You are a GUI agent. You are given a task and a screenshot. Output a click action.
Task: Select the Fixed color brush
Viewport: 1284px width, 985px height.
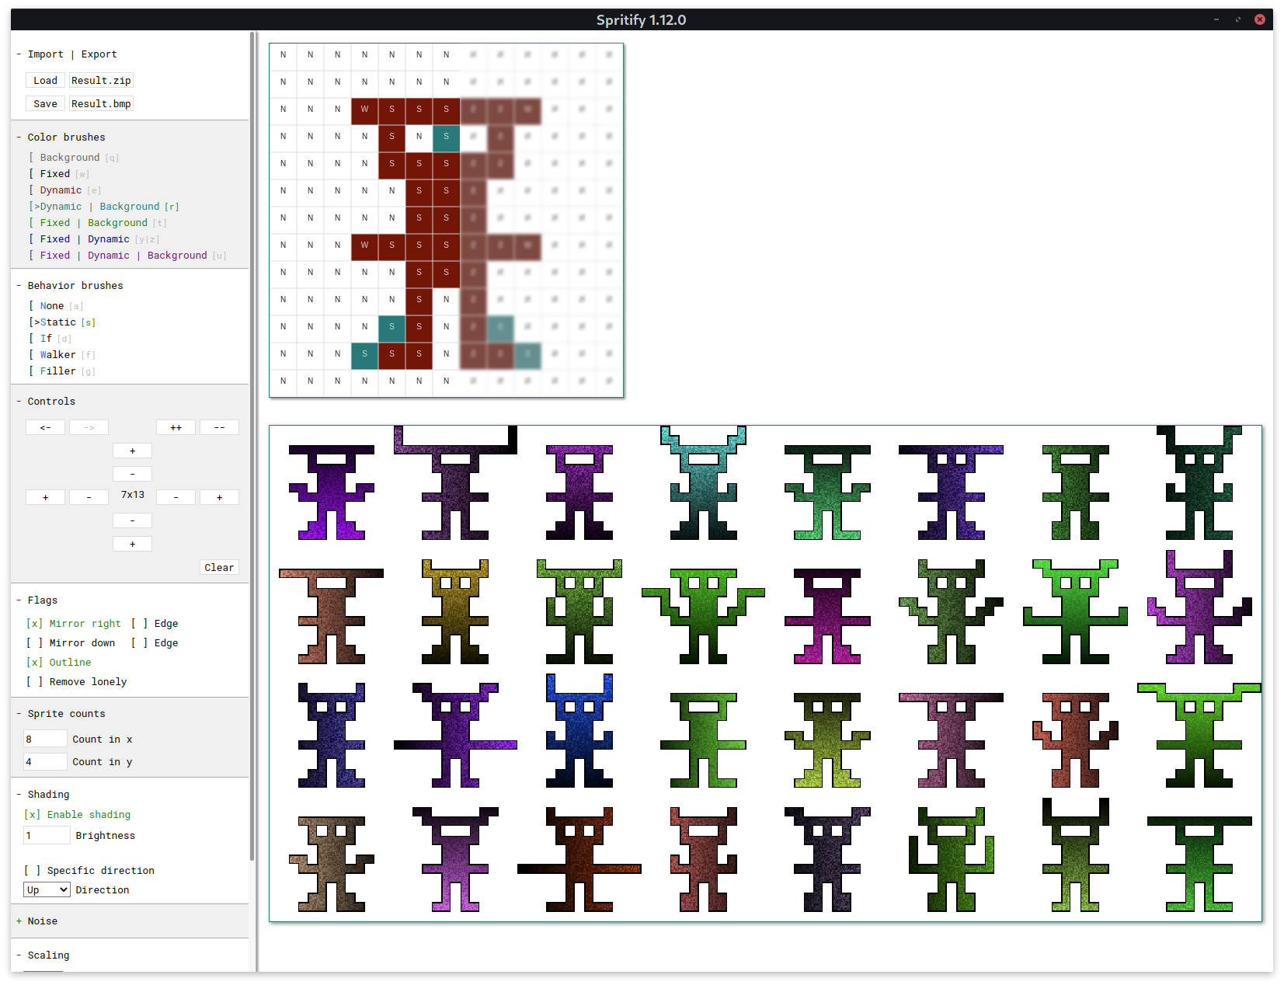[x=54, y=174]
